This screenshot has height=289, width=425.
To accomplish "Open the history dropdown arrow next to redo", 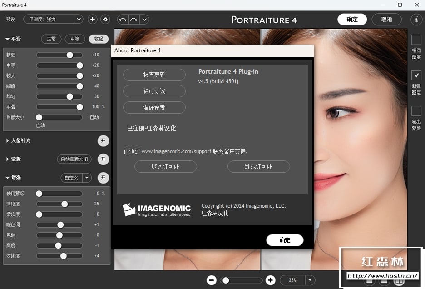I will coord(144,20).
